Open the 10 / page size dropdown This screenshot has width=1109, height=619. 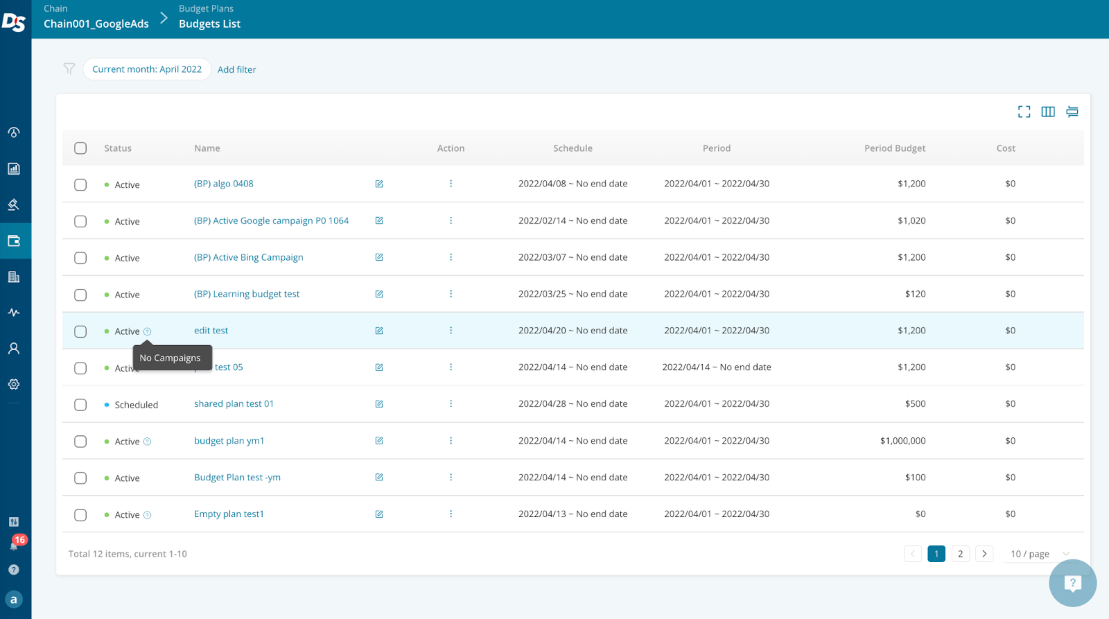[x=1040, y=554]
